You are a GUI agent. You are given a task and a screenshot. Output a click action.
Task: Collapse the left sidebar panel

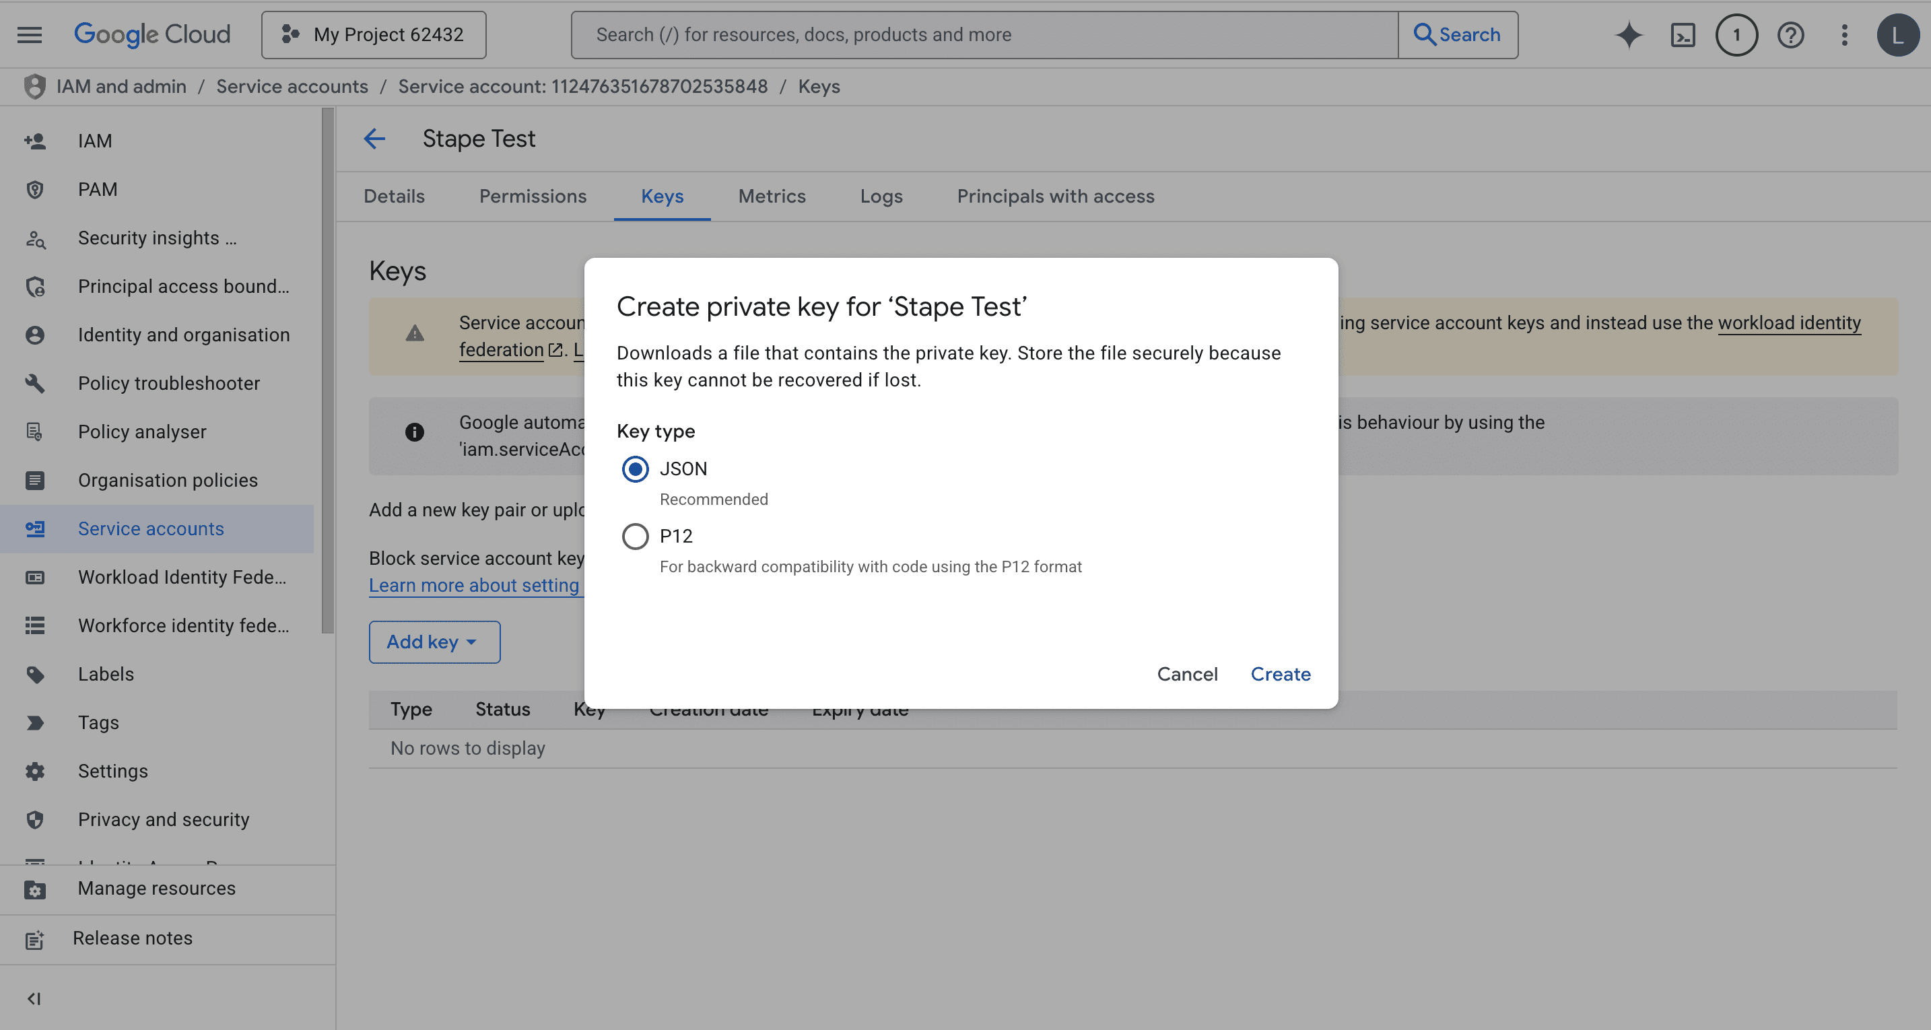pyautogui.click(x=34, y=998)
